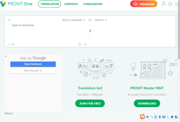This screenshot has height=122, width=180.
Task: Click the green translate arrow
Action: pyautogui.click(x=90, y=31)
